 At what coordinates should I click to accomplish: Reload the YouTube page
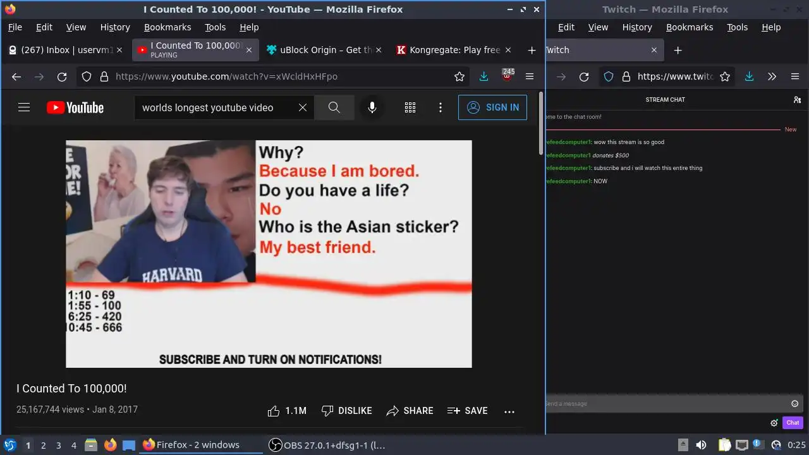(x=62, y=76)
